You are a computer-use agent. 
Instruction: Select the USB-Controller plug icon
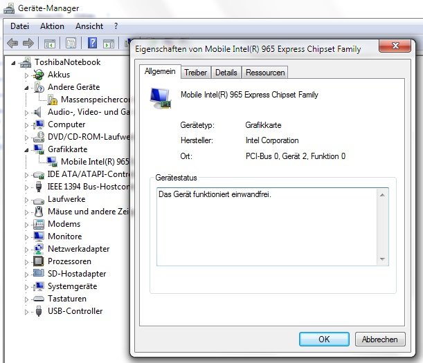pos(39,311)
